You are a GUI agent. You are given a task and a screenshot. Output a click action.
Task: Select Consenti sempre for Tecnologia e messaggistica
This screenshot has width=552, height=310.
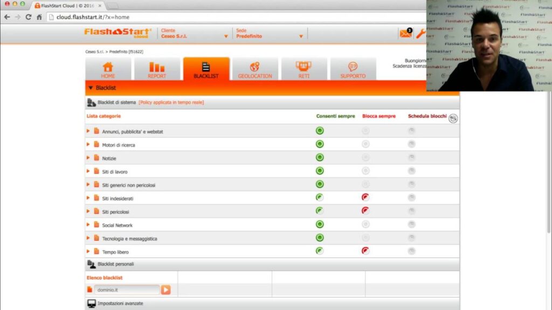(x=320, y=237)
